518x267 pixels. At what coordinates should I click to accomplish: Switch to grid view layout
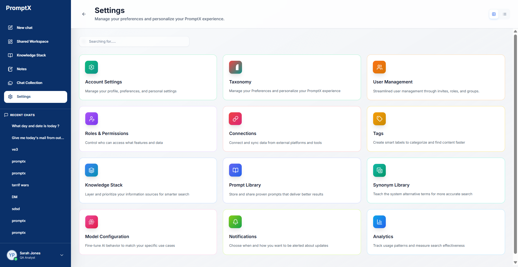494,14
